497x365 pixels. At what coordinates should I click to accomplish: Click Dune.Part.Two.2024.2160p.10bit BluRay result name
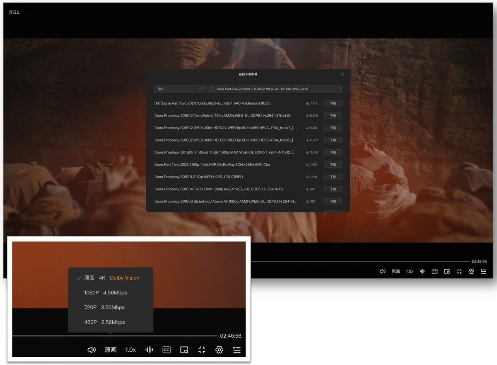(x=212, y=165)
